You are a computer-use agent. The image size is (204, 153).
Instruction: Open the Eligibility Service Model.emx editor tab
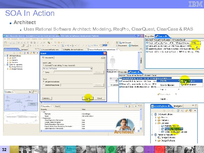pos(73,50)
